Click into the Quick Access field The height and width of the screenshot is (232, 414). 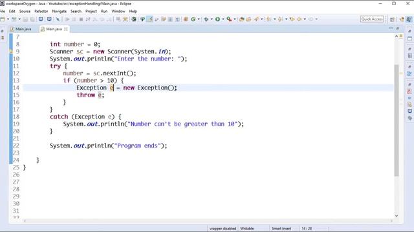372,19
